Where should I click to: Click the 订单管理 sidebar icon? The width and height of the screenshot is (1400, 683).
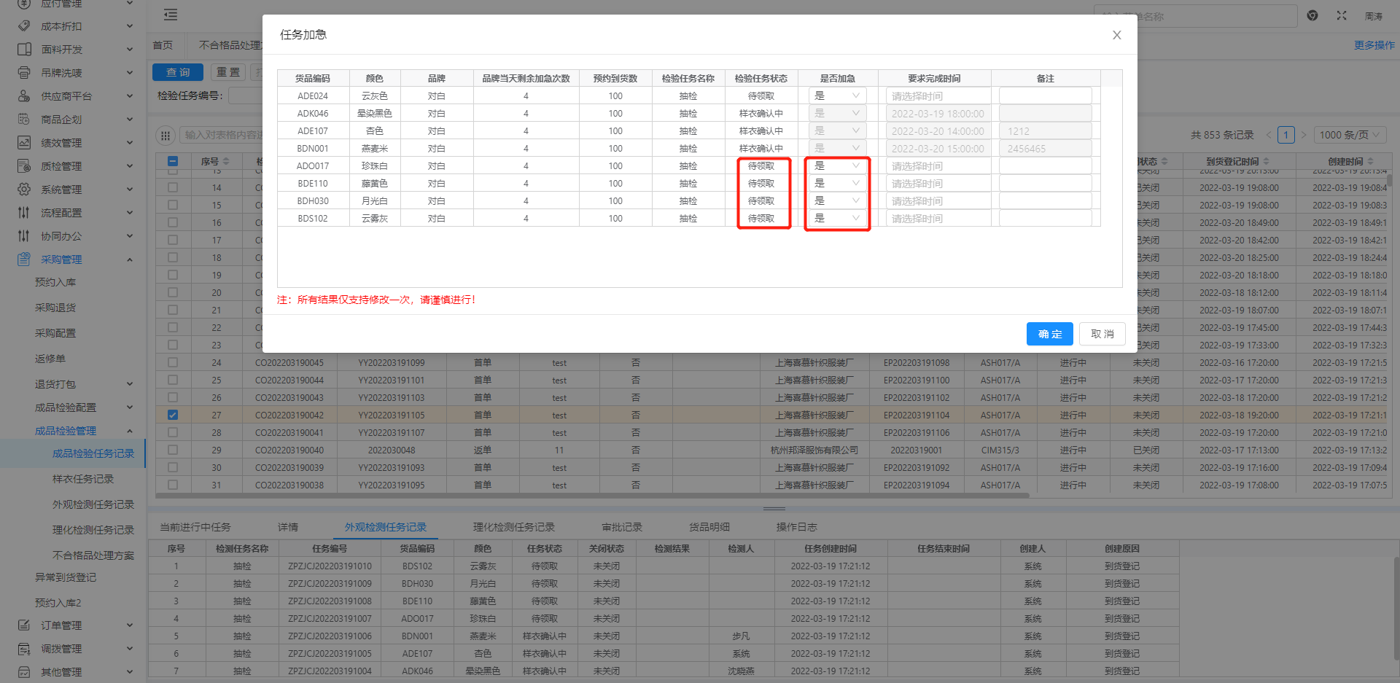tap(24, 625)
